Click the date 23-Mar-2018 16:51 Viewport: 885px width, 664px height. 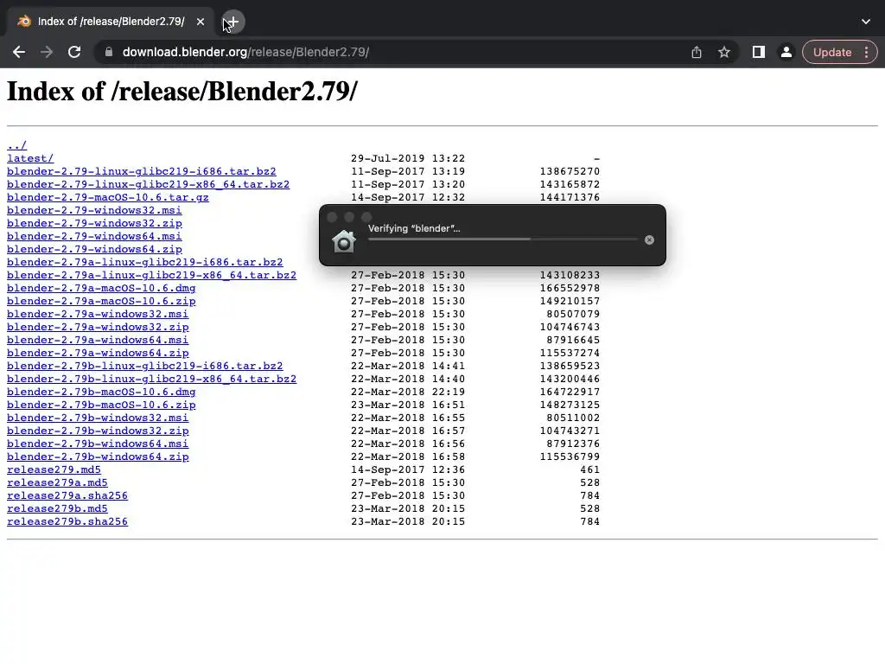[408, 405]
